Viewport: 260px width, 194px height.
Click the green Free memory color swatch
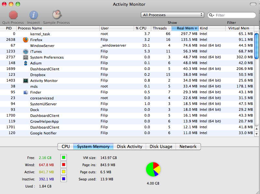point(64,157)
